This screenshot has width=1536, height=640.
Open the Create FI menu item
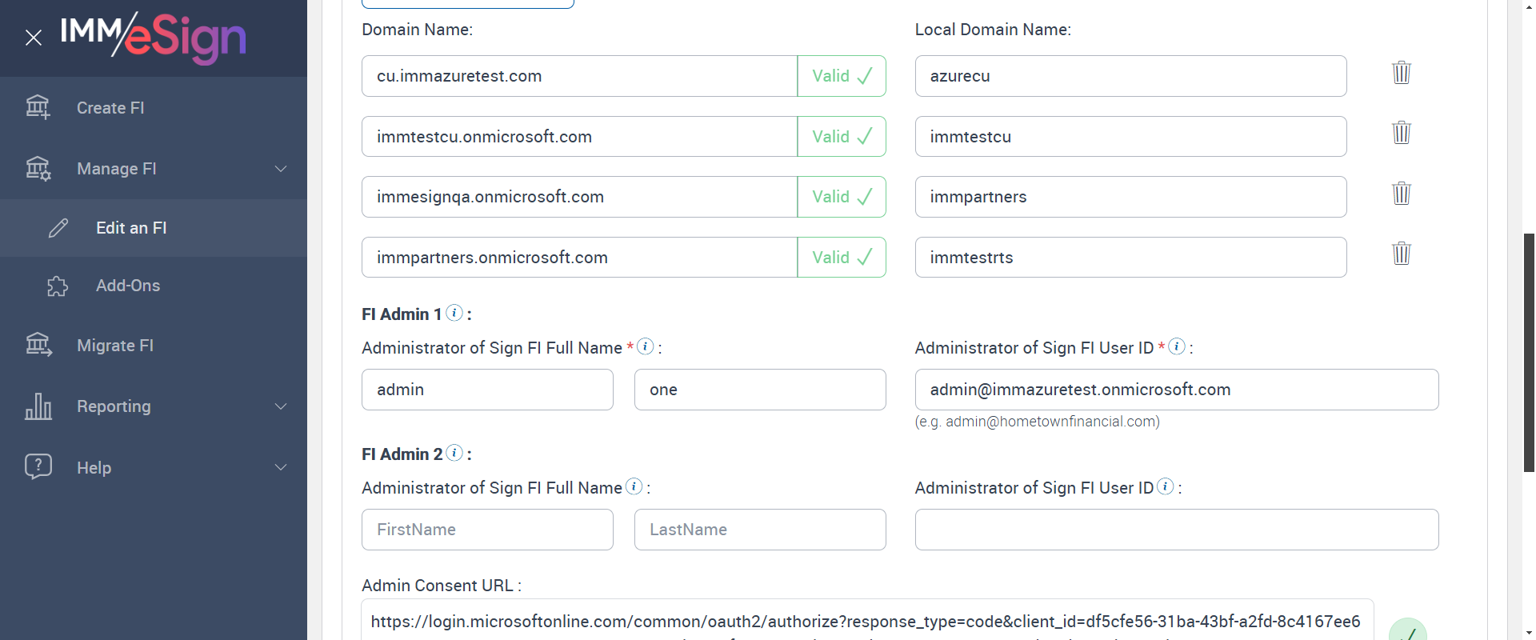tap(110, 108)
